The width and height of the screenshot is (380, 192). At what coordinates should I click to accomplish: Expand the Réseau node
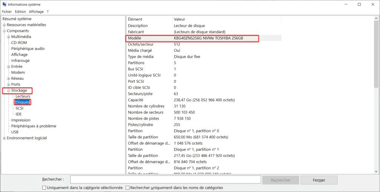(9, 78)
